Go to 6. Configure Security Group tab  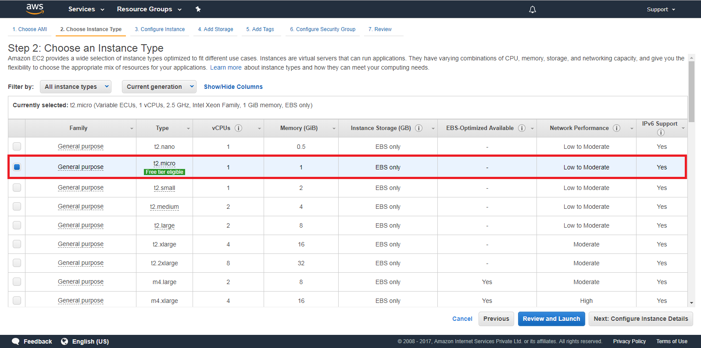tap(323, 29)
